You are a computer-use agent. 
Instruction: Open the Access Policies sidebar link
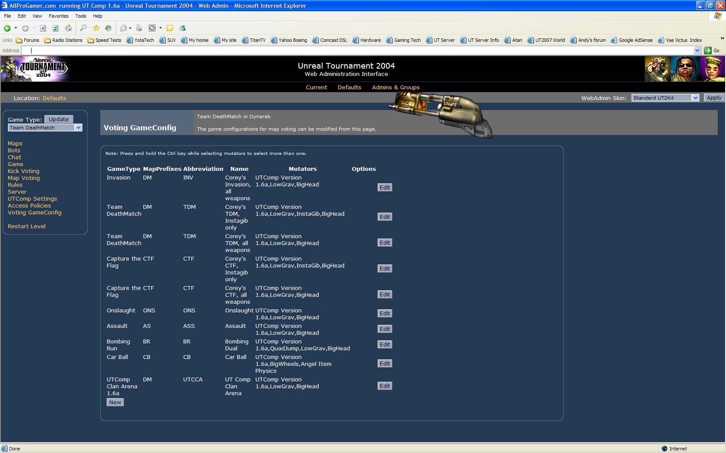click(x=29, y=206)
